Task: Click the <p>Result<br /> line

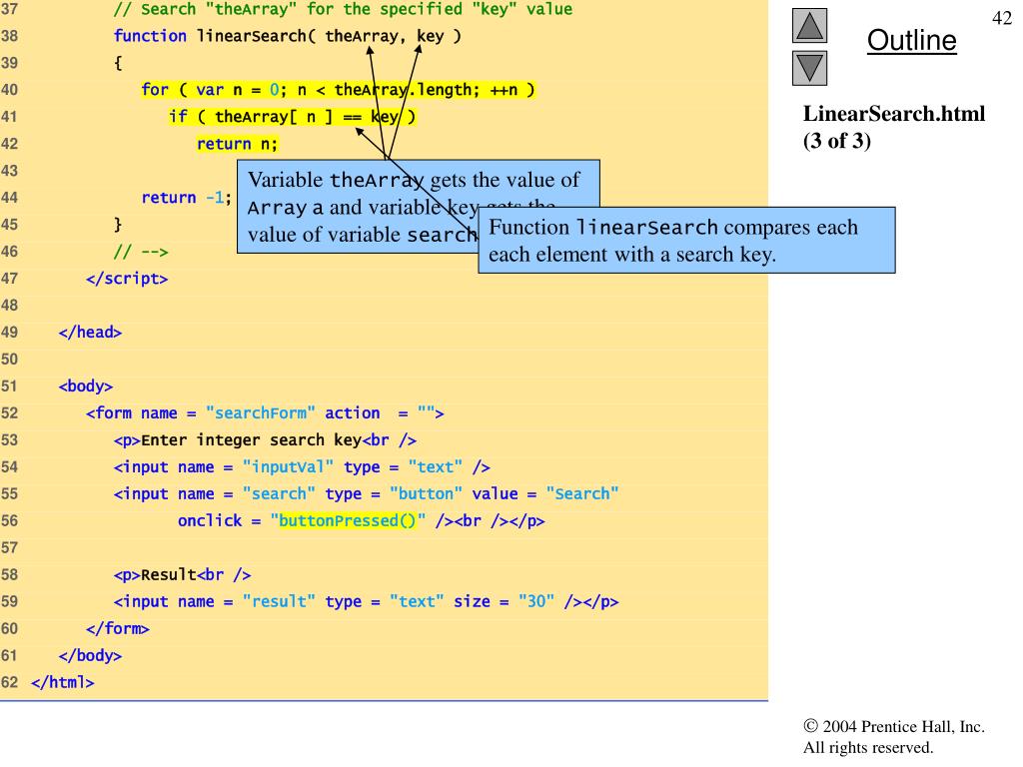Action: 182,574
